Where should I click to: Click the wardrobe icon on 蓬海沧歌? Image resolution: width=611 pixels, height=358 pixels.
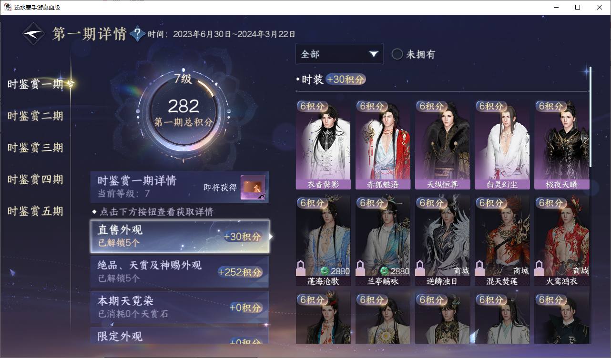[x=301, y=268]
